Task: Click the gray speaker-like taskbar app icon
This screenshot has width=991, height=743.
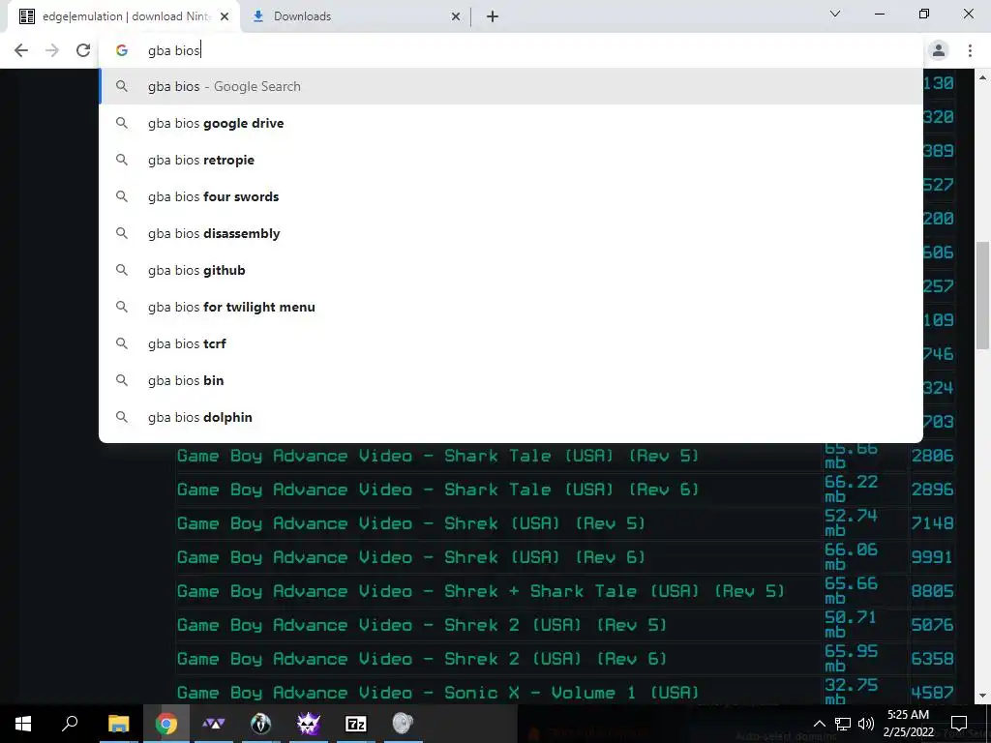Action: click(404, 724)
